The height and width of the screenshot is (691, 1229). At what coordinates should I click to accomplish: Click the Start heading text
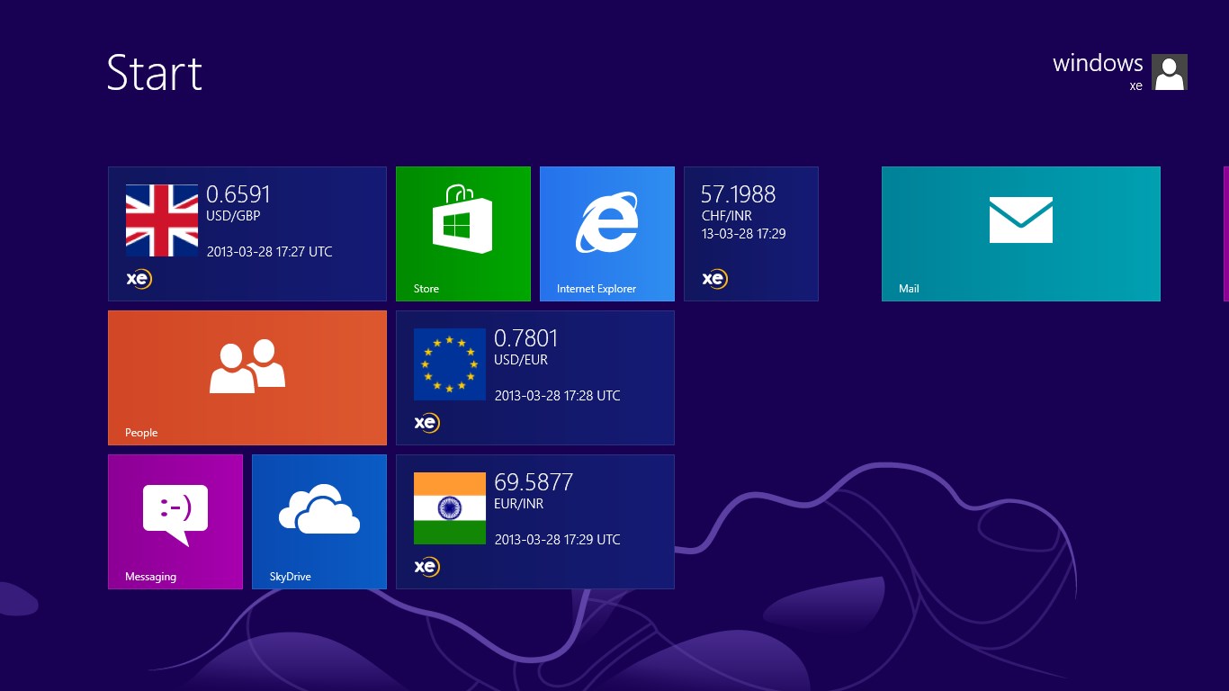[154, 73]
